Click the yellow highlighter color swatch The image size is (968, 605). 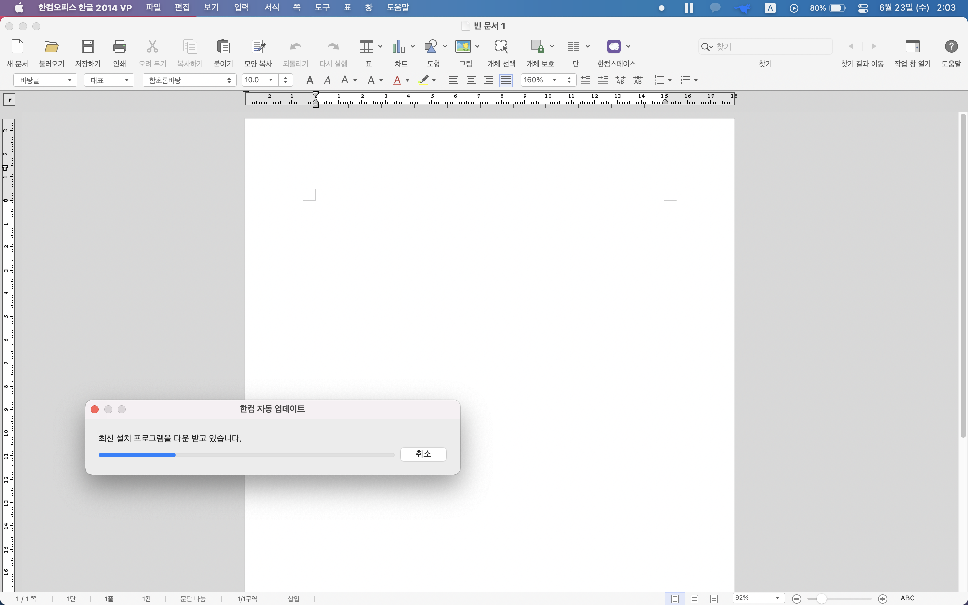coord(424,80)
